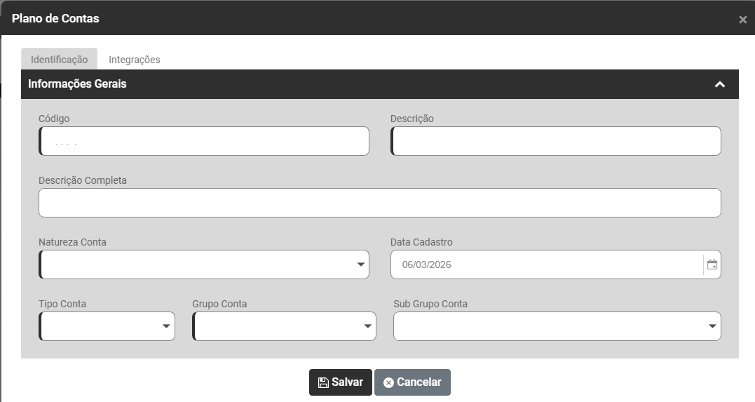Open the Data Cadastro calendar picker icon

coord(712,265)
